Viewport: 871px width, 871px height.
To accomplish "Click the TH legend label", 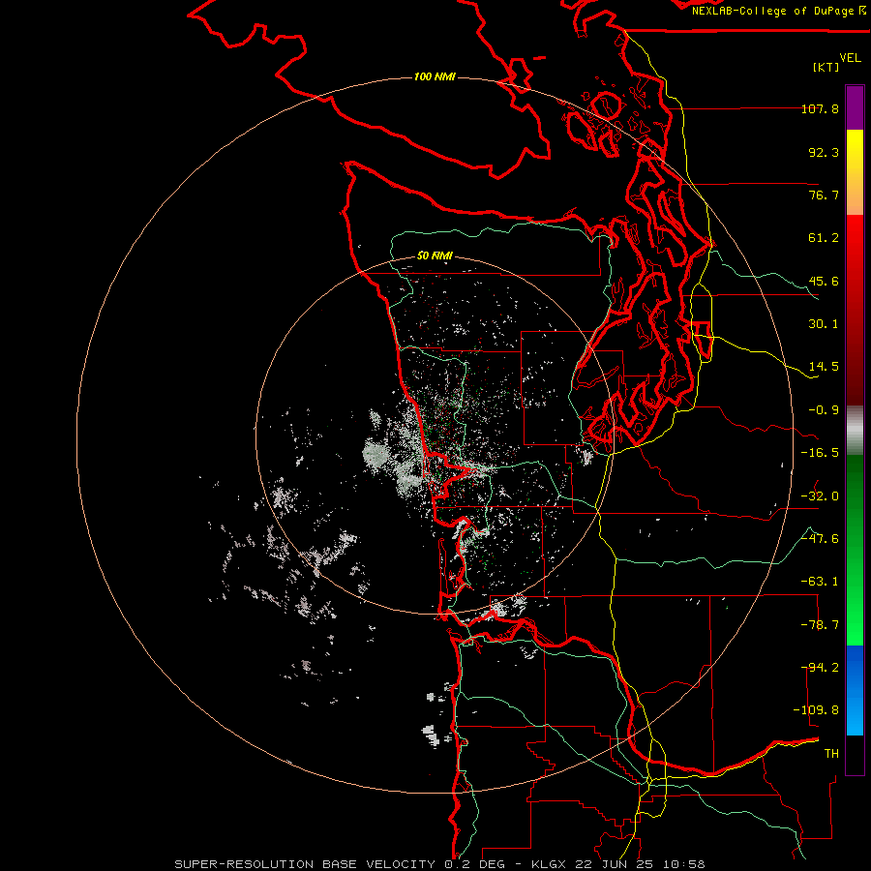I will point(831,754).
